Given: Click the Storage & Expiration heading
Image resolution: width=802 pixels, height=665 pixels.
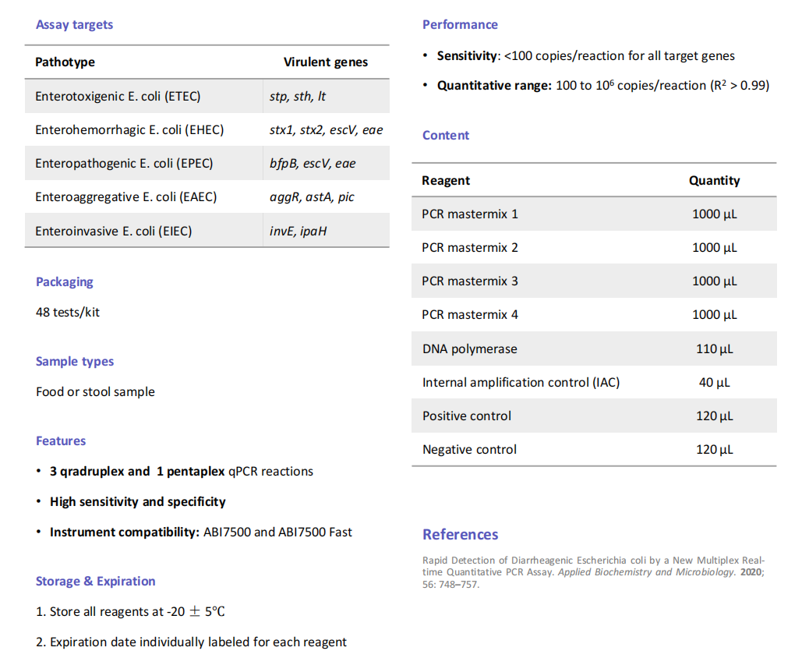Looking at the screenshot, I should coord(95,582).
